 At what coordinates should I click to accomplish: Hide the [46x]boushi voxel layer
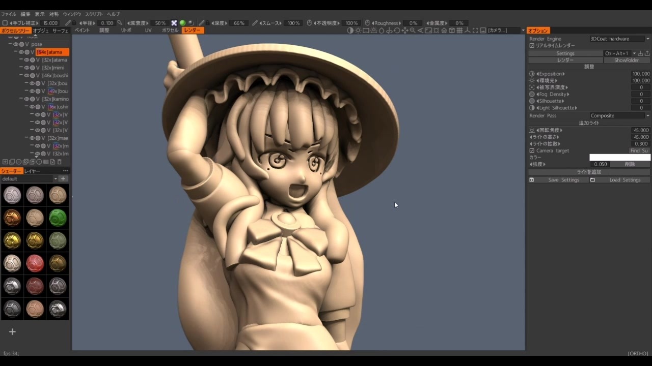click(x=26, y=76)
